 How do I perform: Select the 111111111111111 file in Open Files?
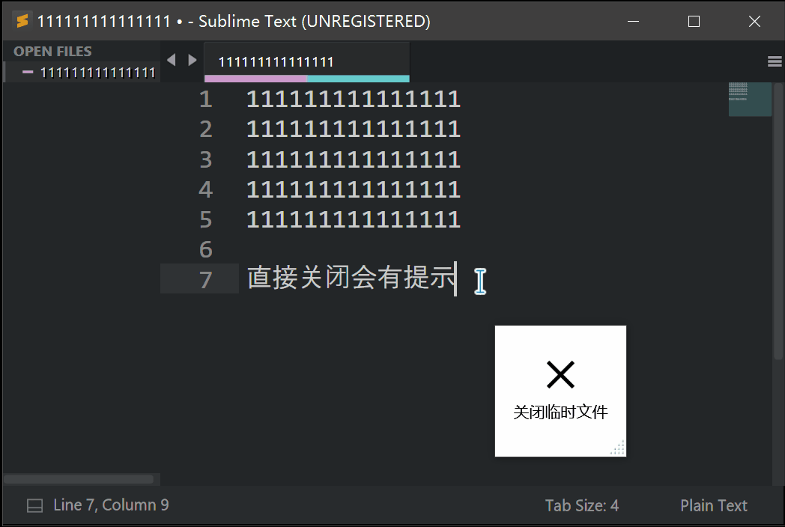97,73
